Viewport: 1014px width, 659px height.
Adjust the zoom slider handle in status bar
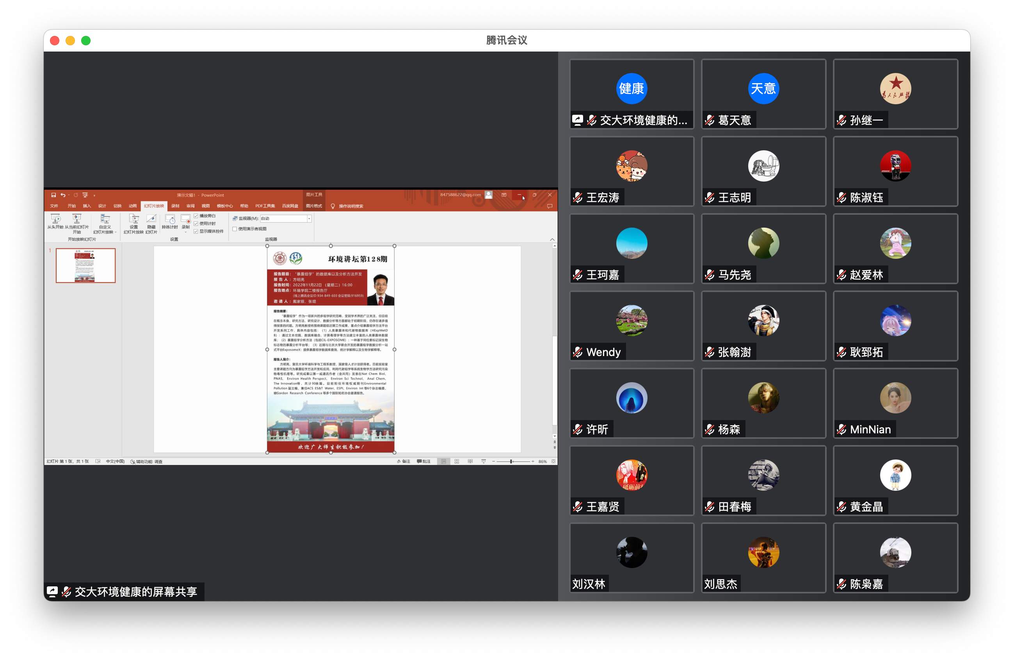pos(511,461)
